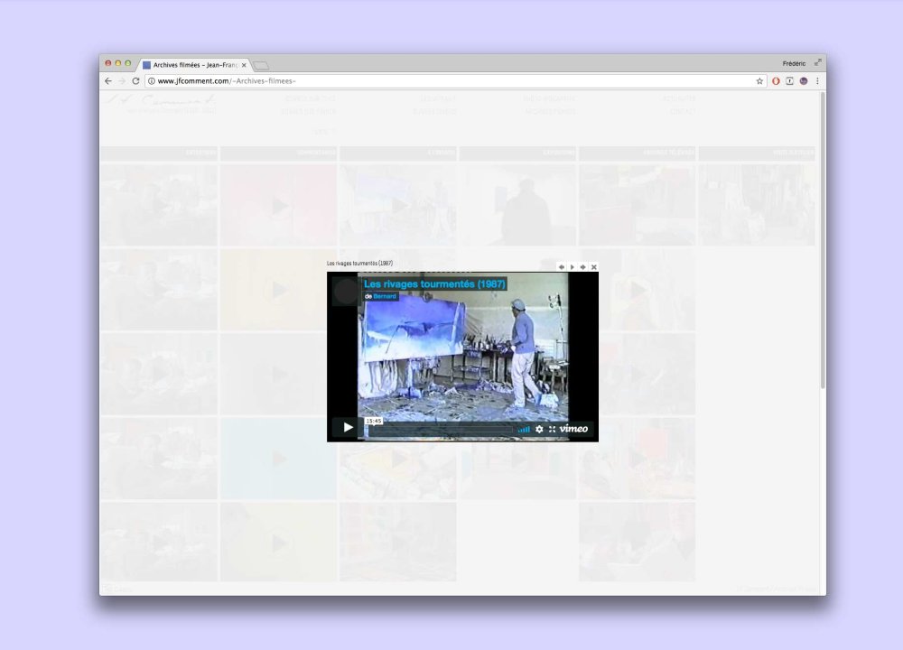Image resolution: width=903 pixels, height=650 pixels.
Task: View site information icon in address bar
Action: point(152,81)
